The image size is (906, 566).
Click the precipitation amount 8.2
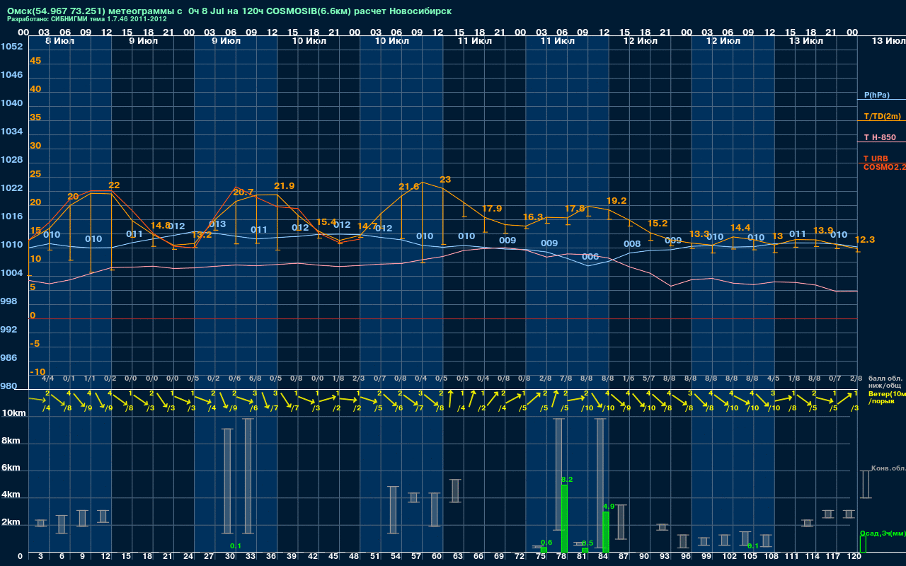567,480
